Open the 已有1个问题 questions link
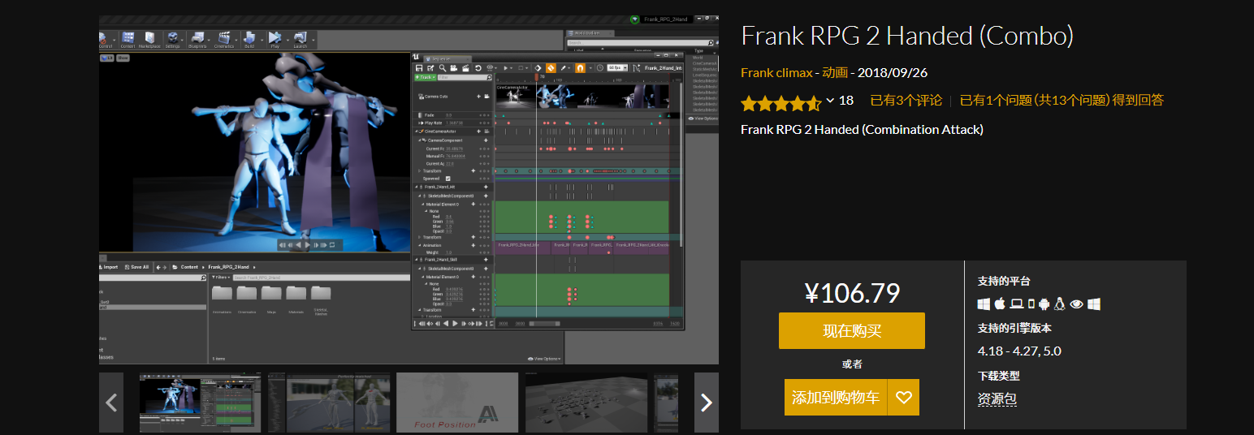 pos(1062,100)
